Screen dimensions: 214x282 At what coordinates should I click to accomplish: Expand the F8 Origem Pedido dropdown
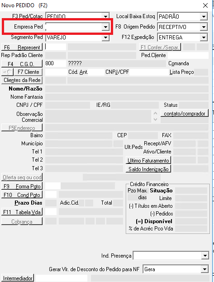[204, 27]
